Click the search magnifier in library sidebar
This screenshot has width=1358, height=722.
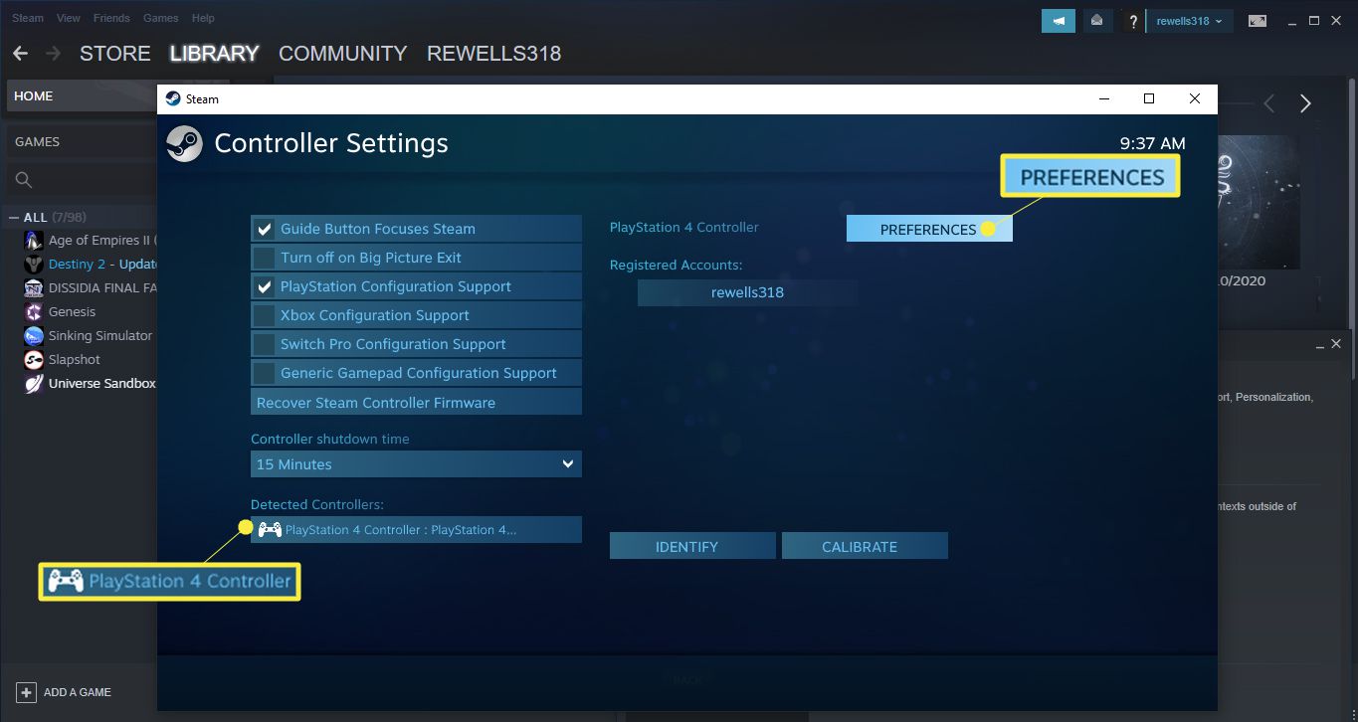pos(24,180)
